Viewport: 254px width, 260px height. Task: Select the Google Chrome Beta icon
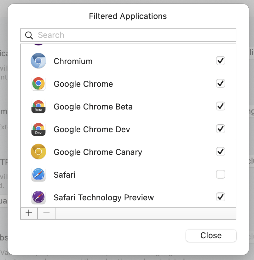[38, 106]
